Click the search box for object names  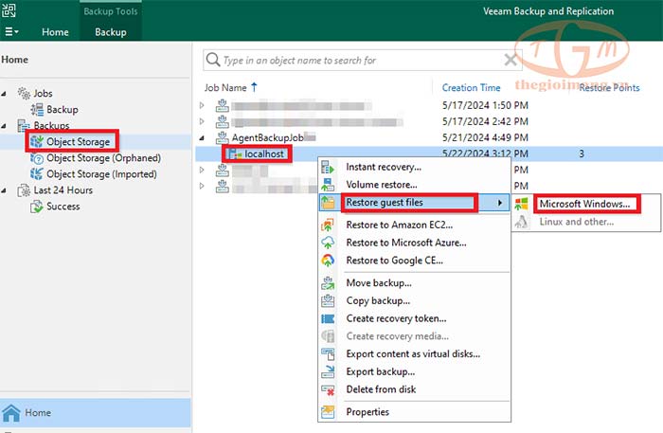[x=362, y=60]
